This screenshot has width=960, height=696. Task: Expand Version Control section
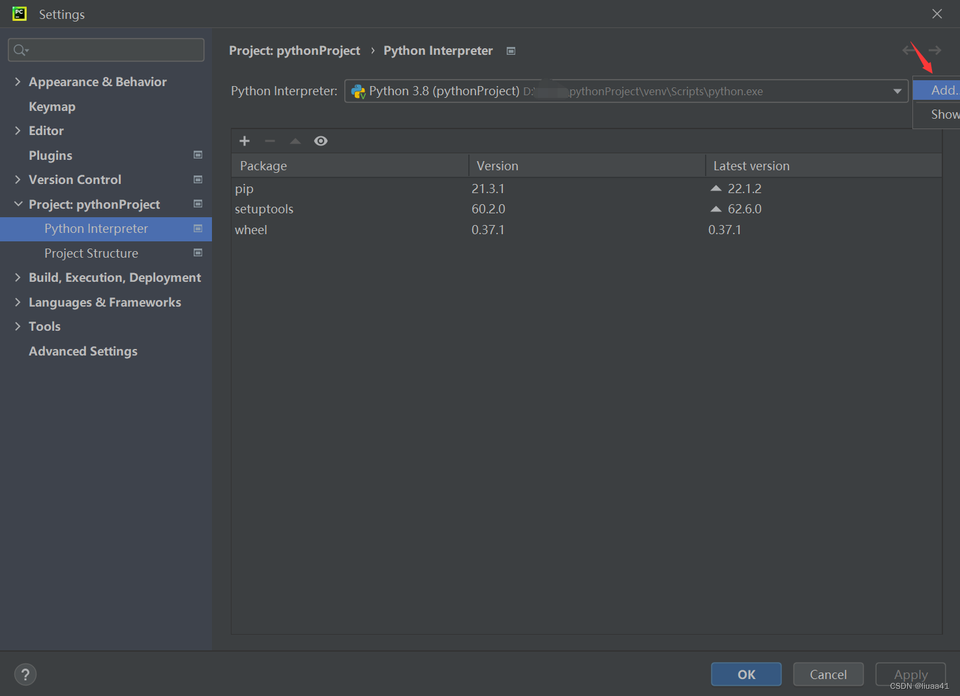tap(18, 179)
